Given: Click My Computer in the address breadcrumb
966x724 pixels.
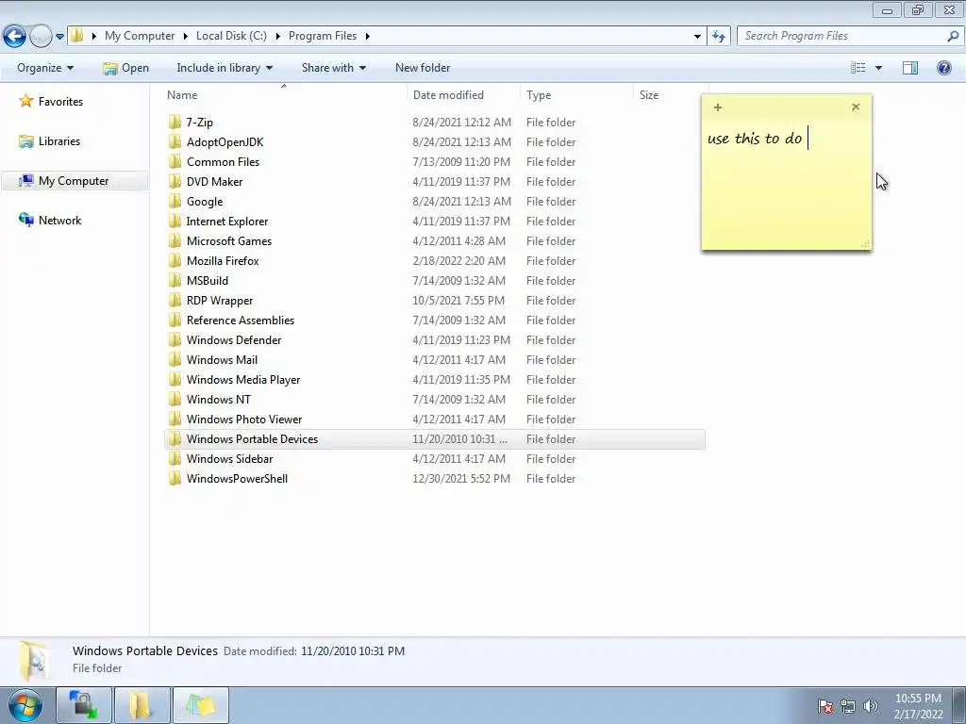Looking at the screenshot, I should [140, 36].
